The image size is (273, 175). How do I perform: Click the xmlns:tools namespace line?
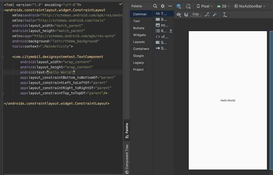pyautogui.click(x=59, y=20)
